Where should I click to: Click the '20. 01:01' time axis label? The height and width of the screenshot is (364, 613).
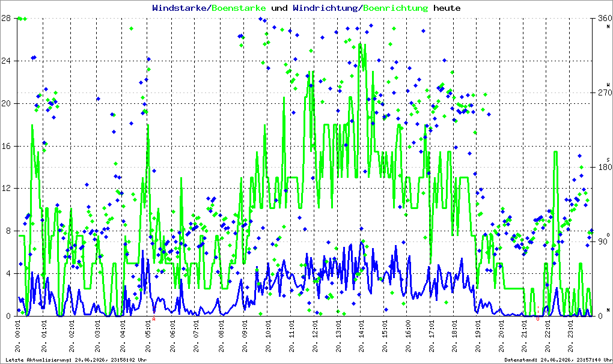44,336
